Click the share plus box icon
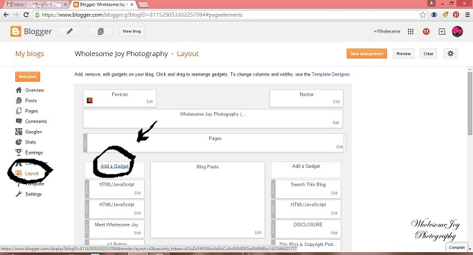Viewport: 473px width, 255px height. (x=442, y=31)
